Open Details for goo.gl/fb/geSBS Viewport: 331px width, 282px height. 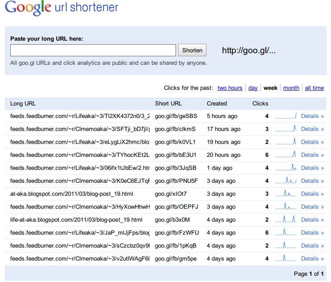[312, 116]
